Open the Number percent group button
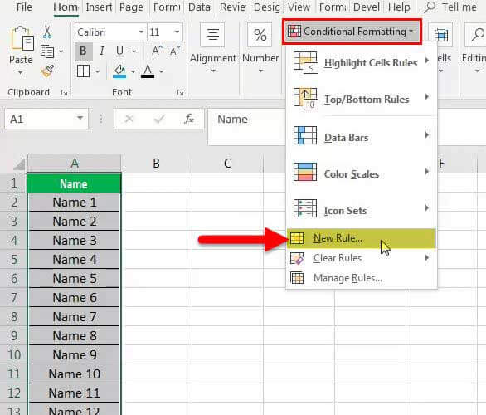486x415 pixels. 260,49
